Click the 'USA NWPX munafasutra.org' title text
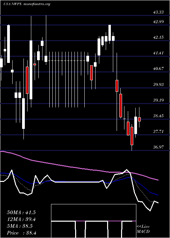This screenshot has width=170, height=238. pos(27,4)
